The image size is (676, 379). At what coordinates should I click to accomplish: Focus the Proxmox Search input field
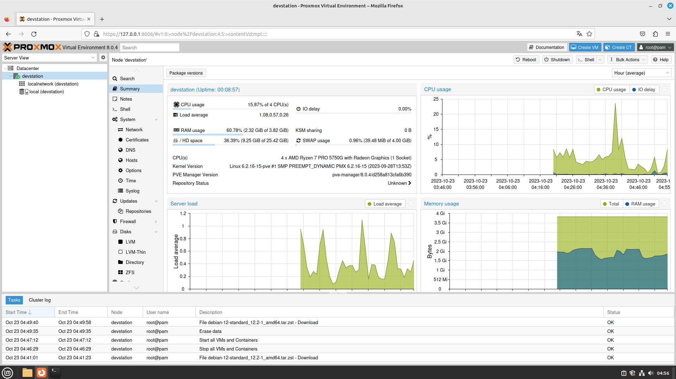[150, 47]
